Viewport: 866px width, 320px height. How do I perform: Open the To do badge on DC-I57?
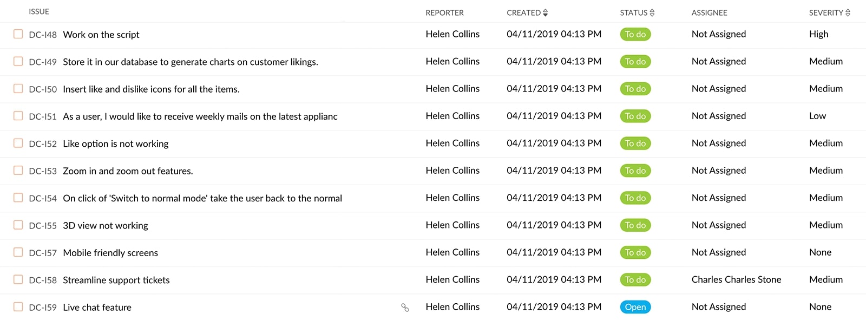pyautogui.click(x=635, y=252)
